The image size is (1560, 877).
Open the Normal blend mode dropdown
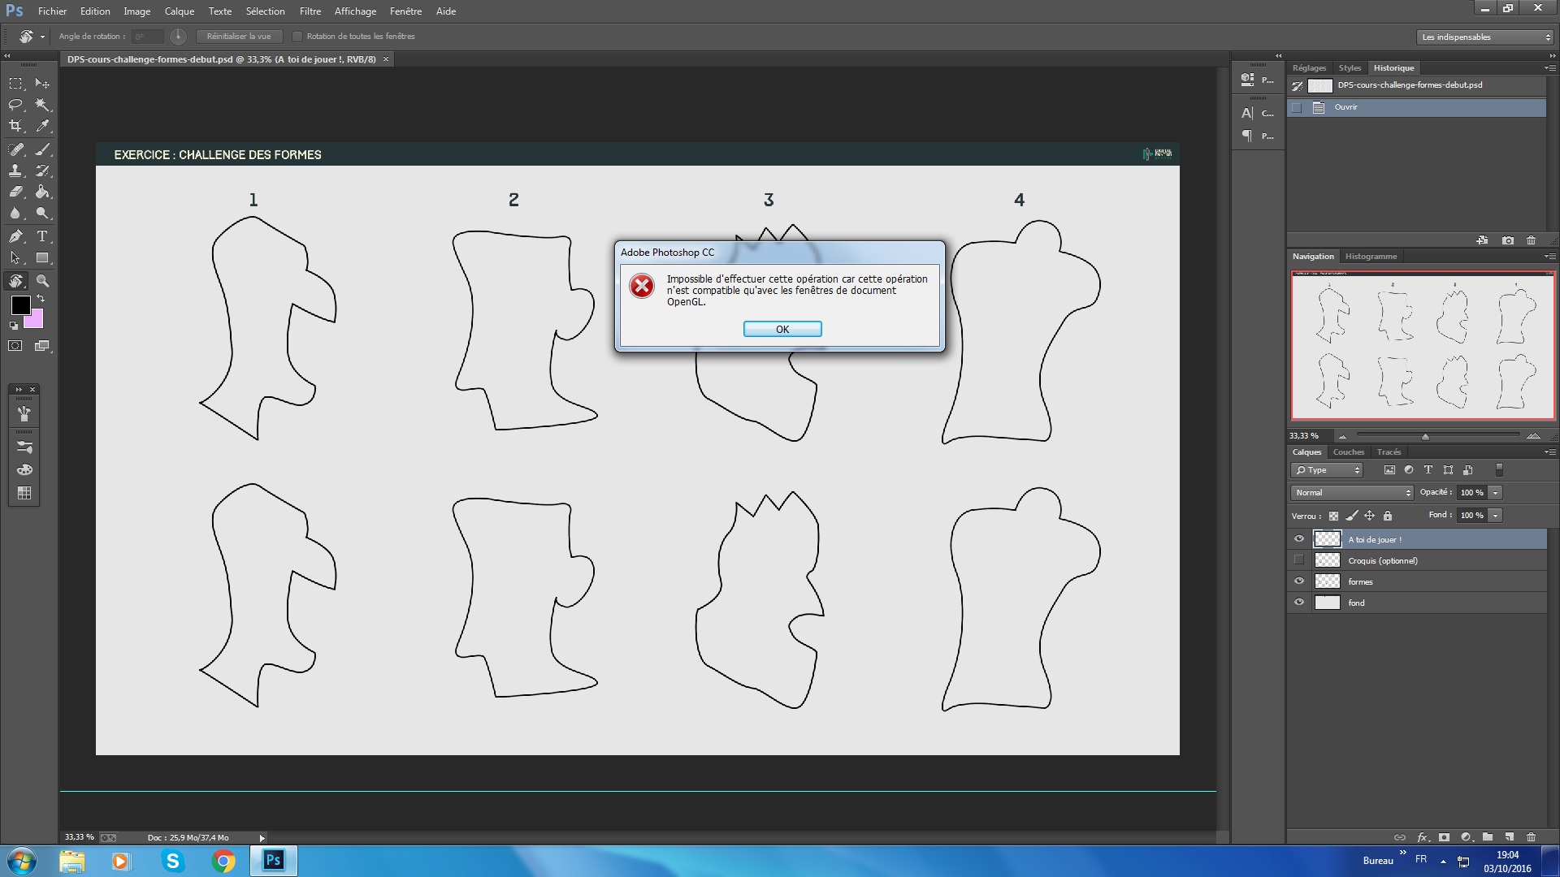(x=1353, y=493)
